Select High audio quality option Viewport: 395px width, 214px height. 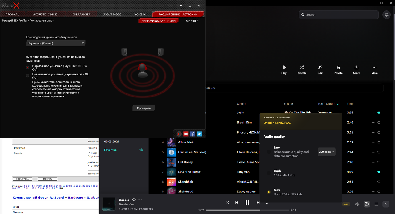(269, 173)
